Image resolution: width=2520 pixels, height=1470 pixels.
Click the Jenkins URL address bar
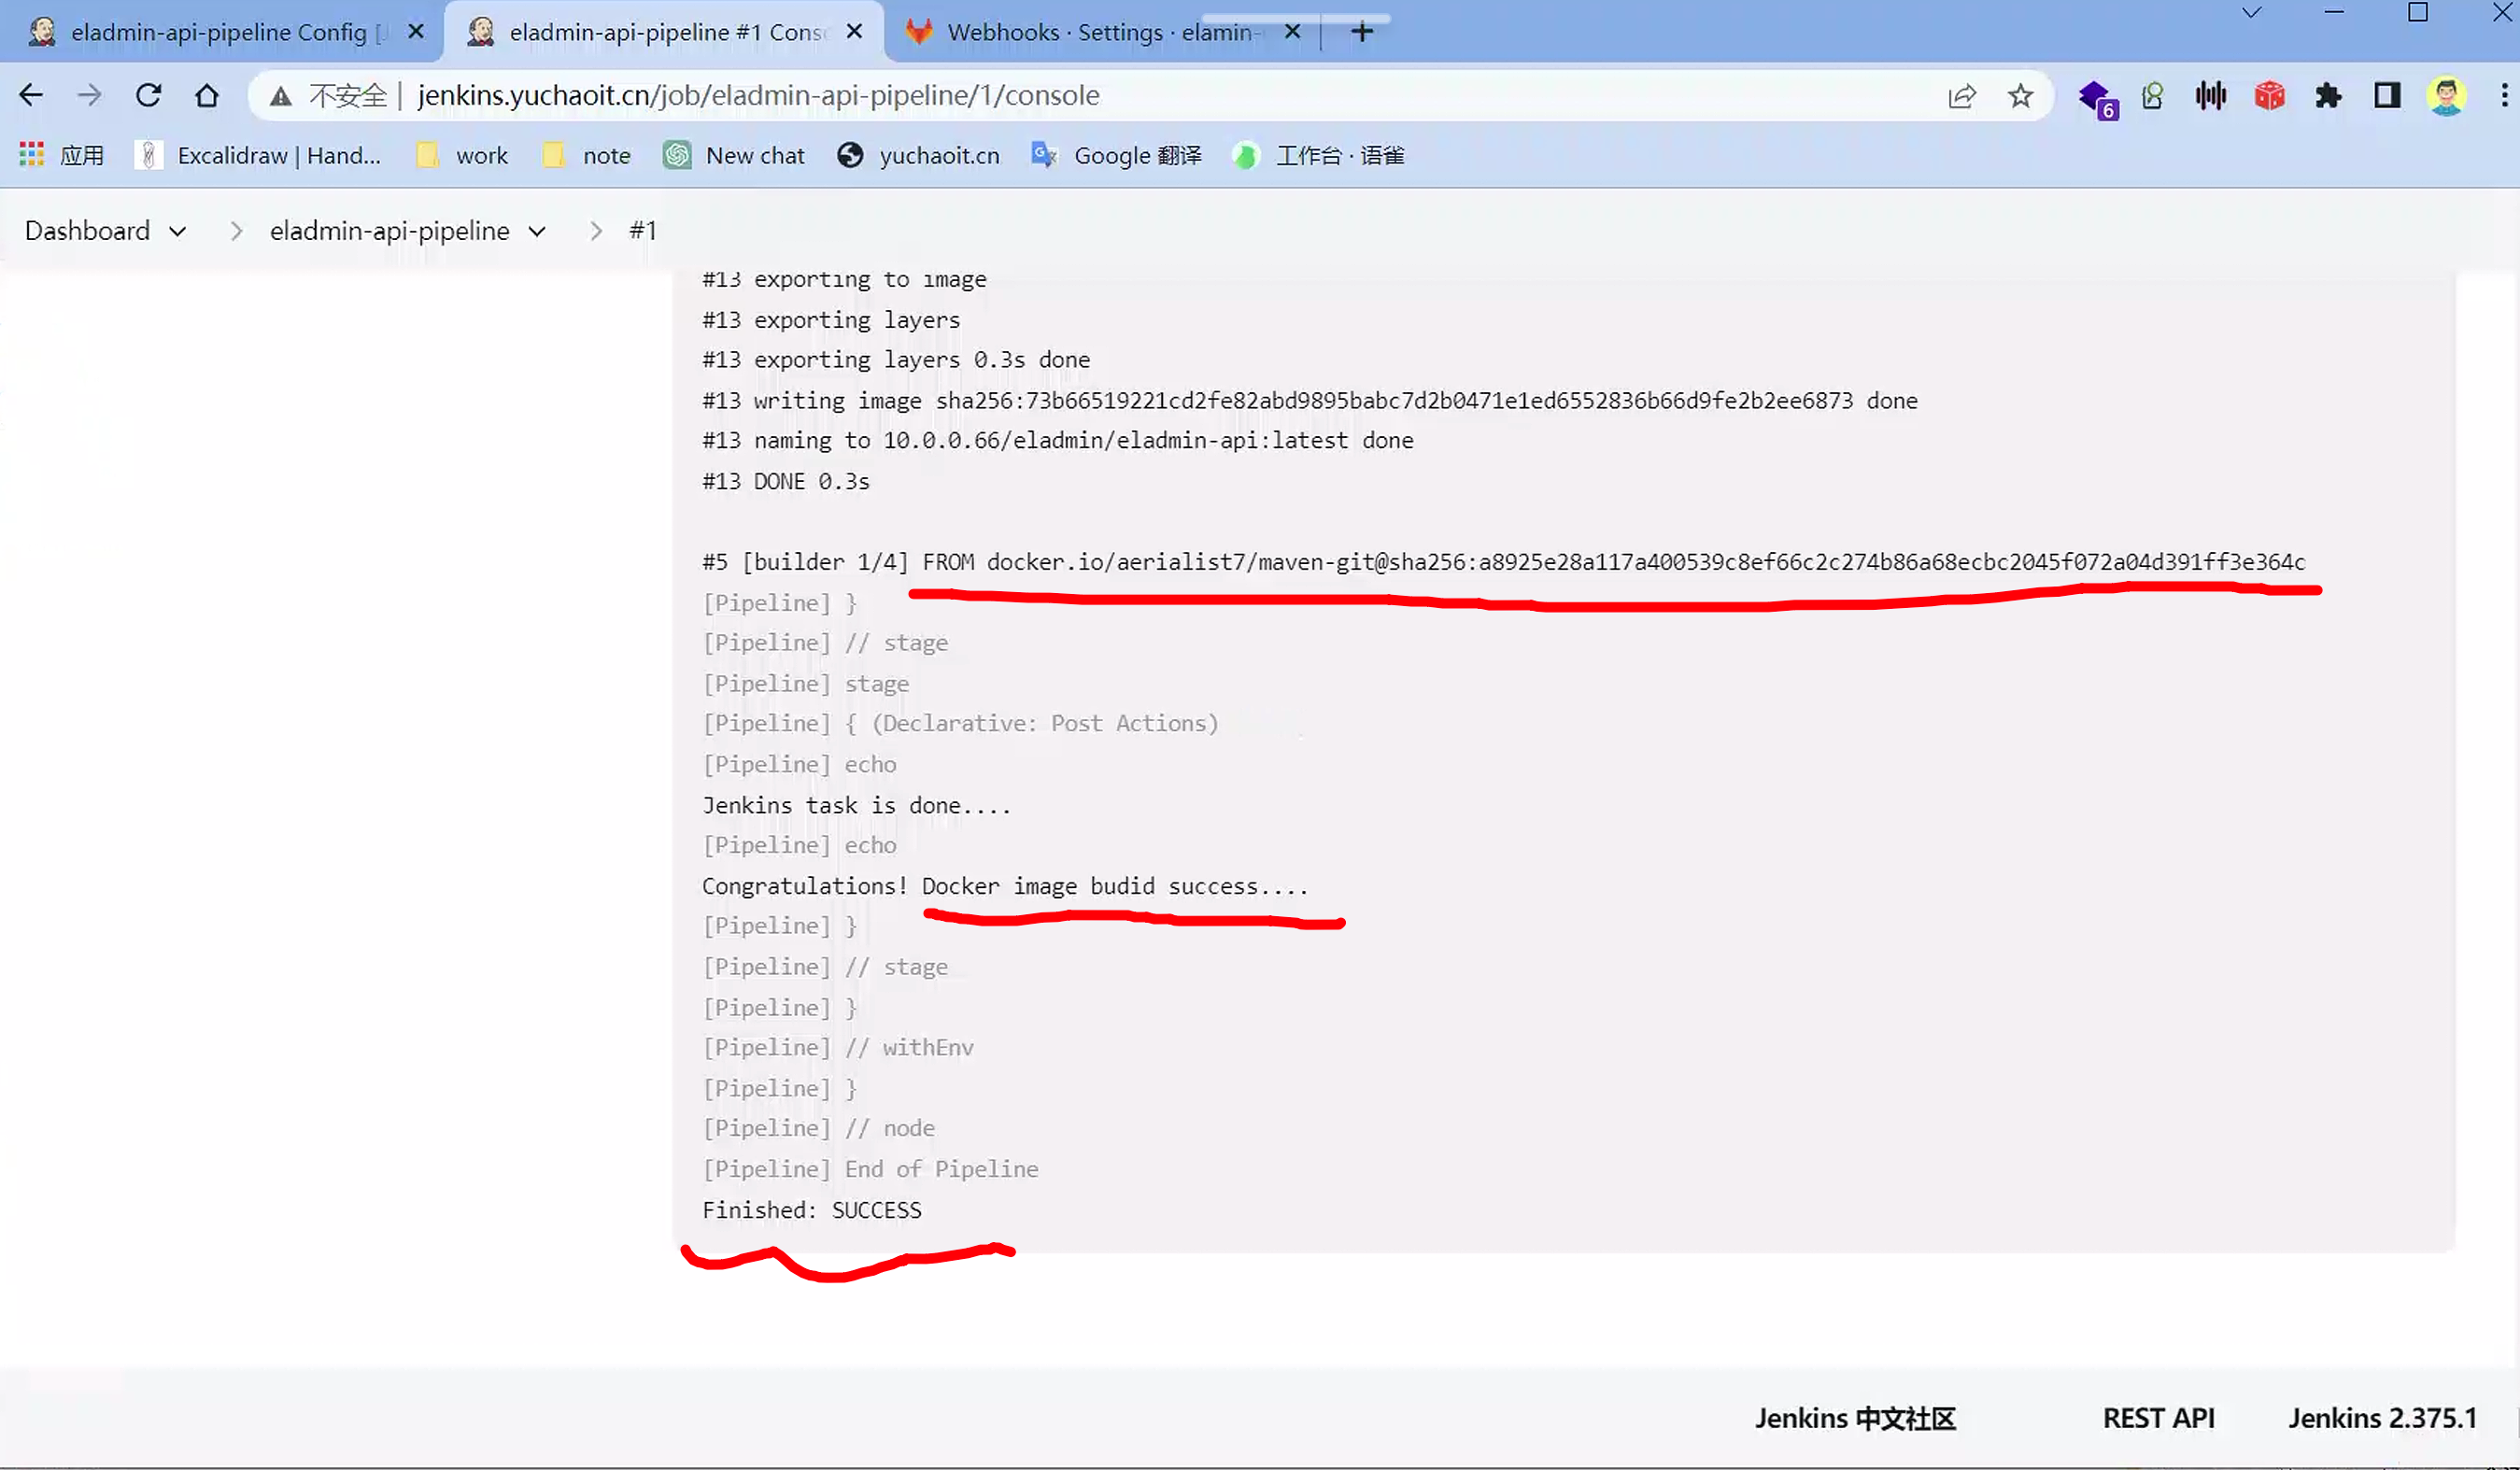[758, 95]
